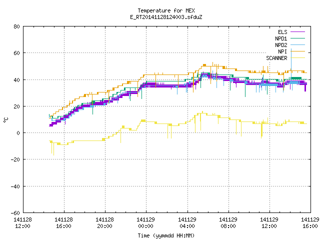Click the y-axis 0 tick label
The image size is (320, 240).
[x=18, y=133]
